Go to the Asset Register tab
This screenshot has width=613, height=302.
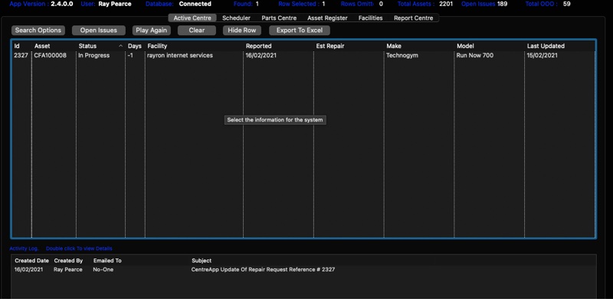[327, 18]
